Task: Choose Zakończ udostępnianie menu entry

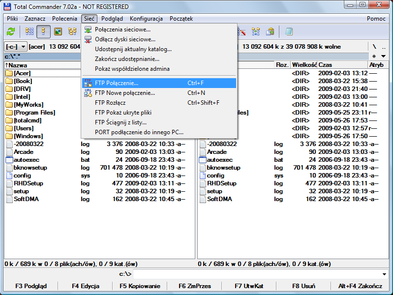Action: 159,59
